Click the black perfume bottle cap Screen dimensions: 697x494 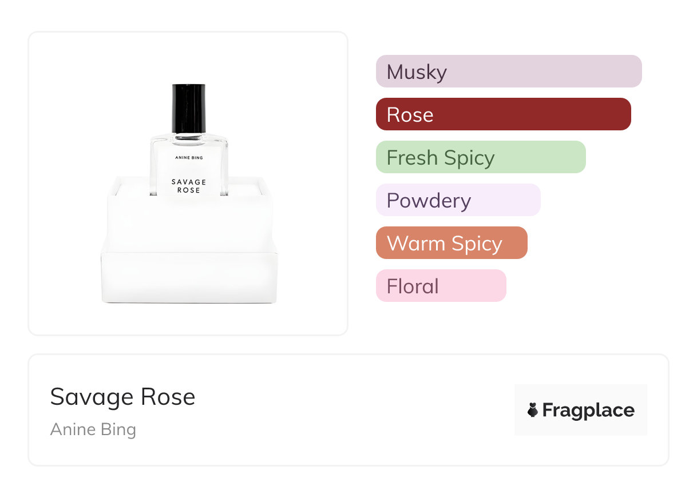tap(188, 107)
